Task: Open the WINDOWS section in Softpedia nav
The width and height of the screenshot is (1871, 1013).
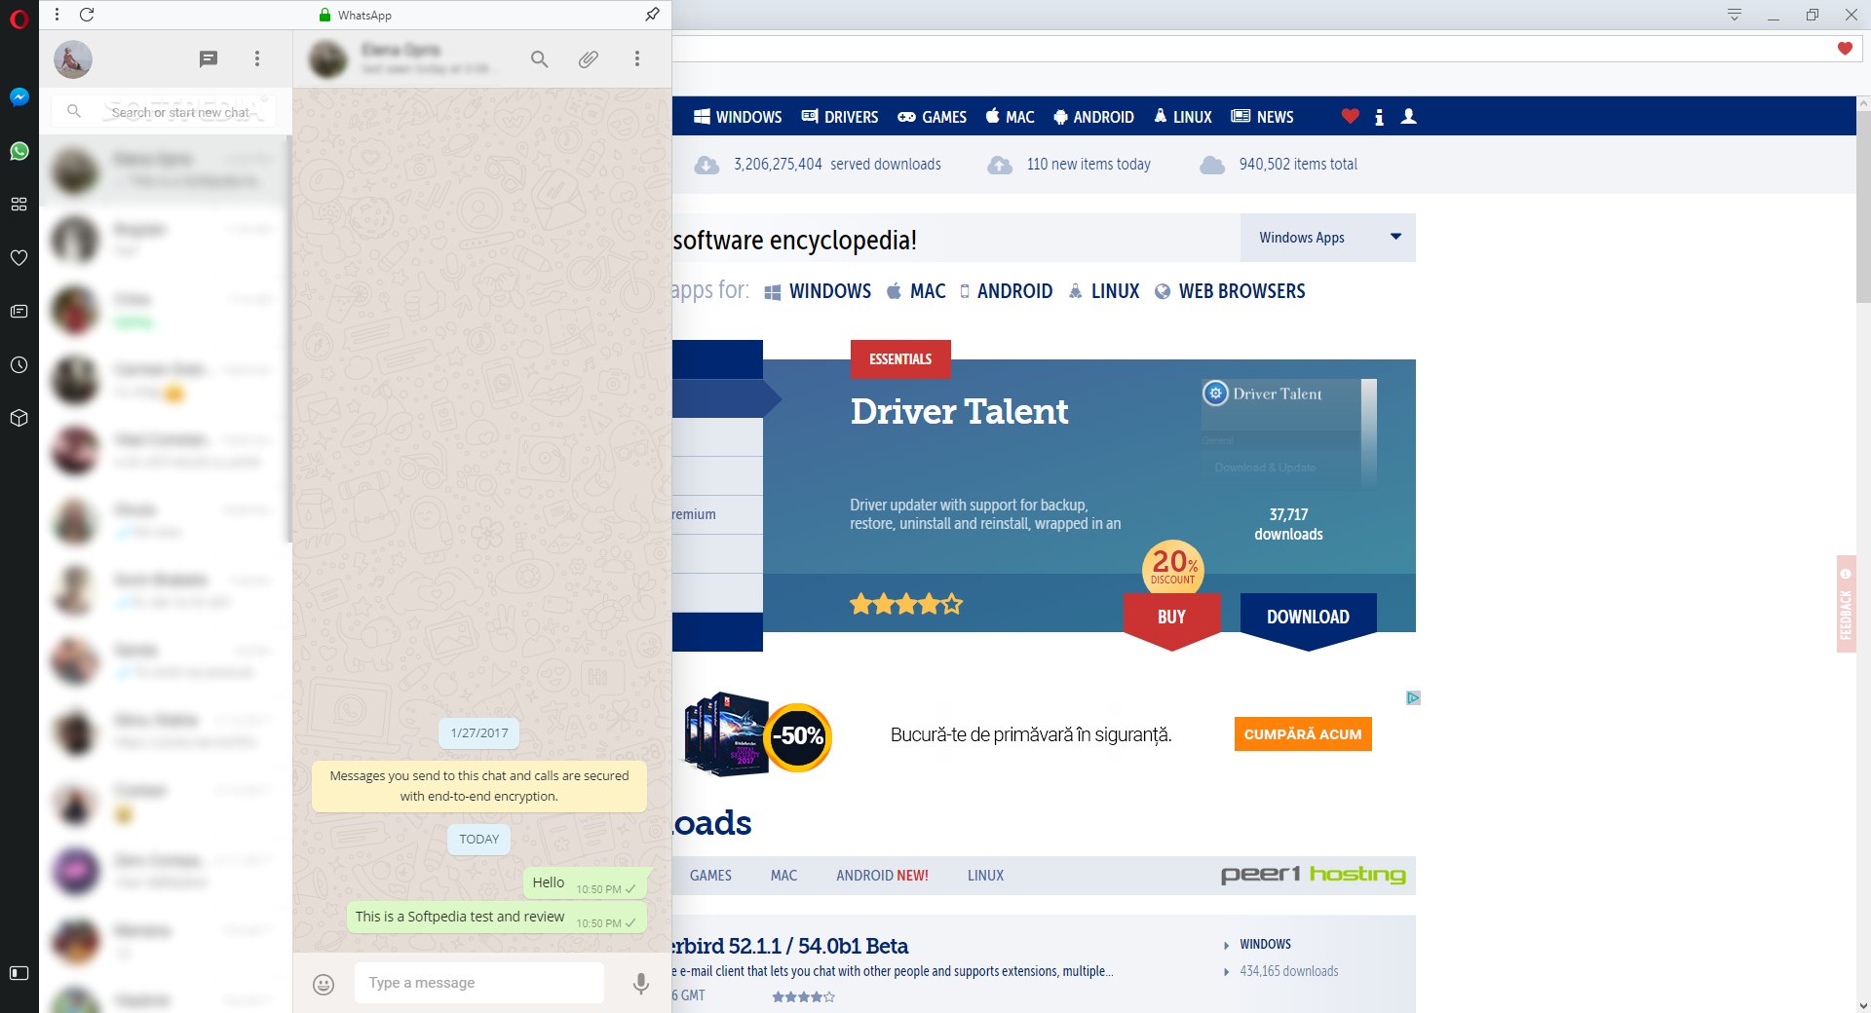Action: pyautogui.click(x=738, y=117)
